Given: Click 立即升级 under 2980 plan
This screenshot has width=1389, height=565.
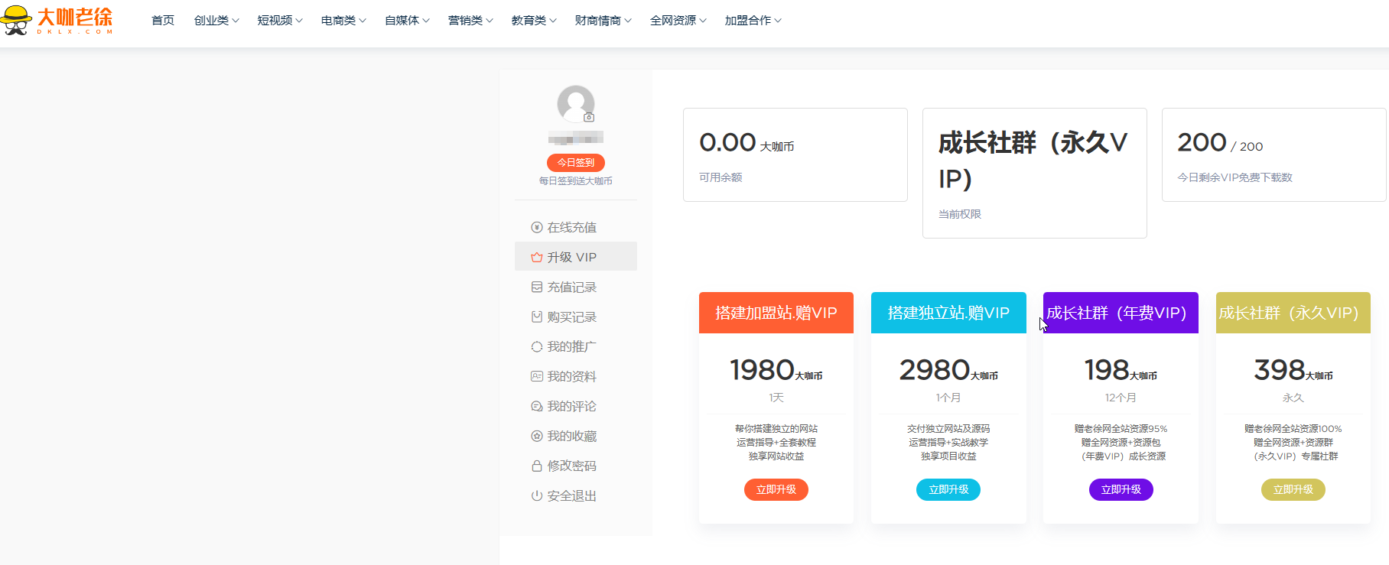Looking at the screenshot, I should click(948, 489).
